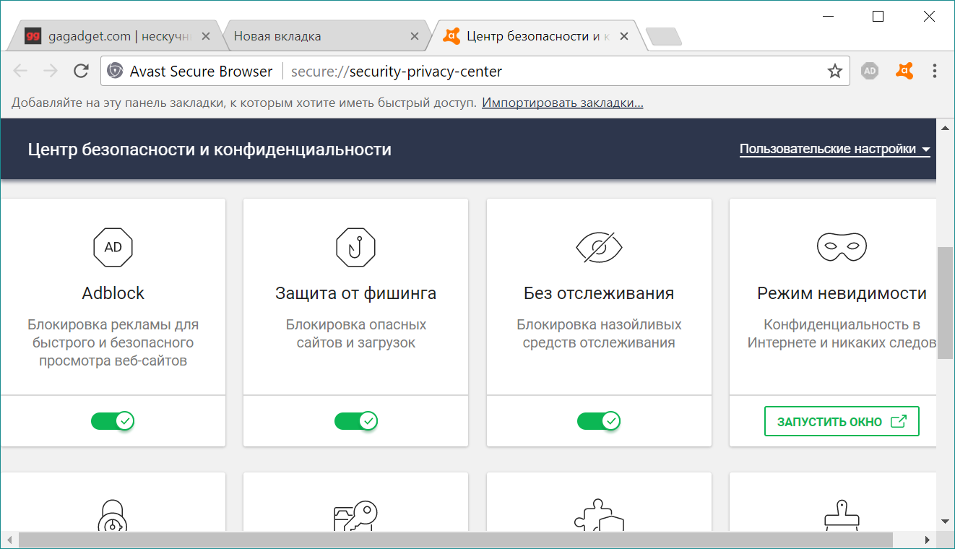The image size is (955, 549).
Task: Click the vertical scrollbar up arrow
Action: [946, 127]
